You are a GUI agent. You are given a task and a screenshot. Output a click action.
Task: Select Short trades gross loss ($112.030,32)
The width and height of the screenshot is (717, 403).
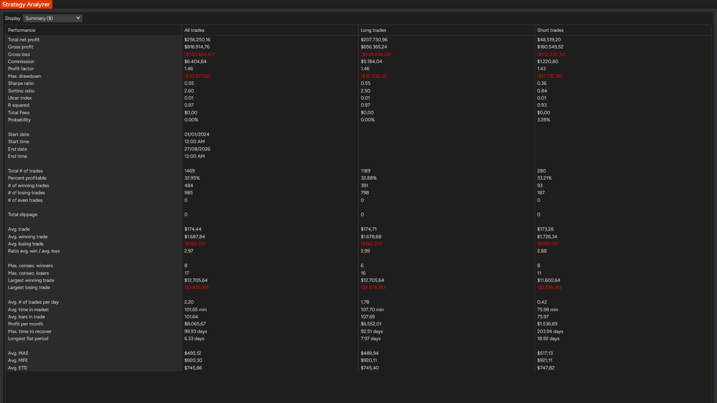551,54
